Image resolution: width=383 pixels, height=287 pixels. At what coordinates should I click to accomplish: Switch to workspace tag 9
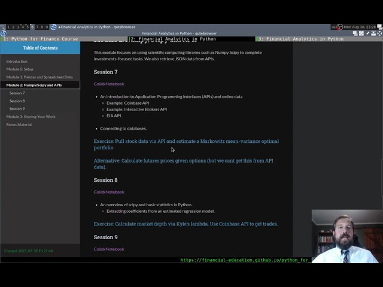47,27
